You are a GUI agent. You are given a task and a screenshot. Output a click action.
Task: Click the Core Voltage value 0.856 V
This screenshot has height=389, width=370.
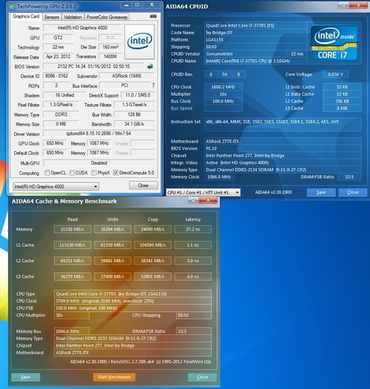(x=335, y=74)
